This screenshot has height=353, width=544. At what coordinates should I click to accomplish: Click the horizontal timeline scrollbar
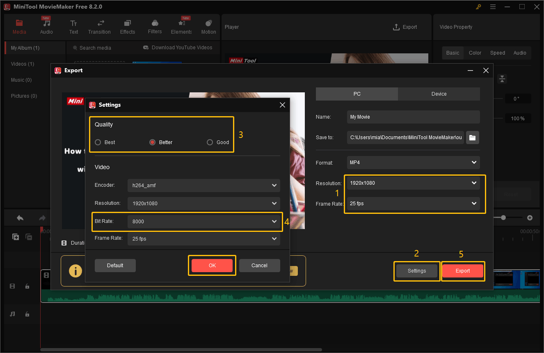point(181,350)
